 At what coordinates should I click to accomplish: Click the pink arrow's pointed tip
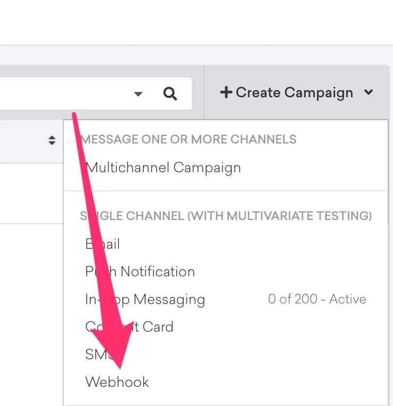click(x=120, y=367)
